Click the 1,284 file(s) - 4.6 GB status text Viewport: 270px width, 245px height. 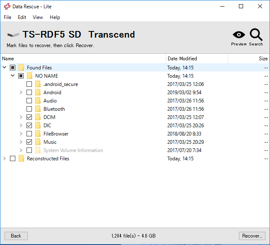(x=133, y=236)
